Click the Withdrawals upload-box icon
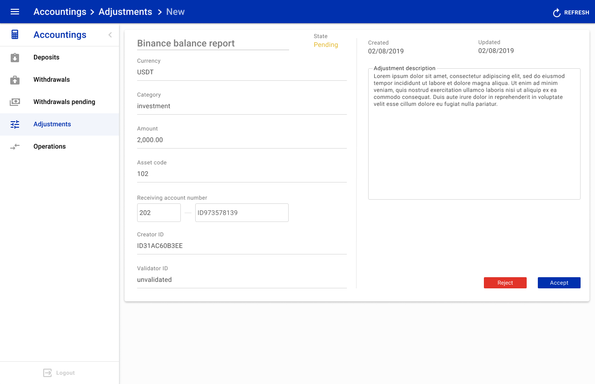This screenshot has height=384, width=595. [x=15, y=80]
